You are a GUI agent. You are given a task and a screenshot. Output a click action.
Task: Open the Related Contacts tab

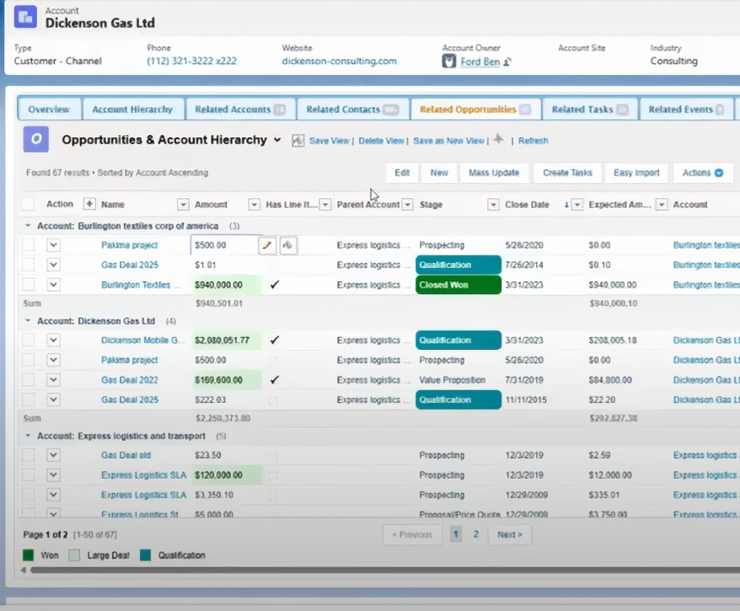(352, 109)
